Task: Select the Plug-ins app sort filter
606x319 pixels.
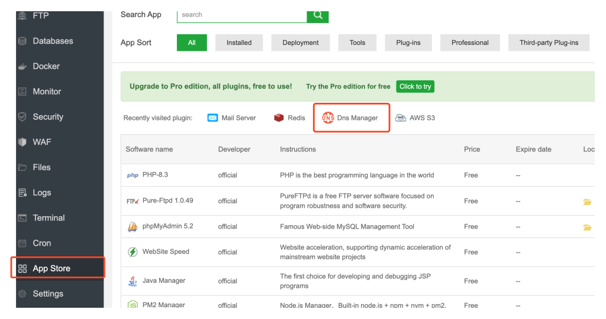Action: click(408, 43)
